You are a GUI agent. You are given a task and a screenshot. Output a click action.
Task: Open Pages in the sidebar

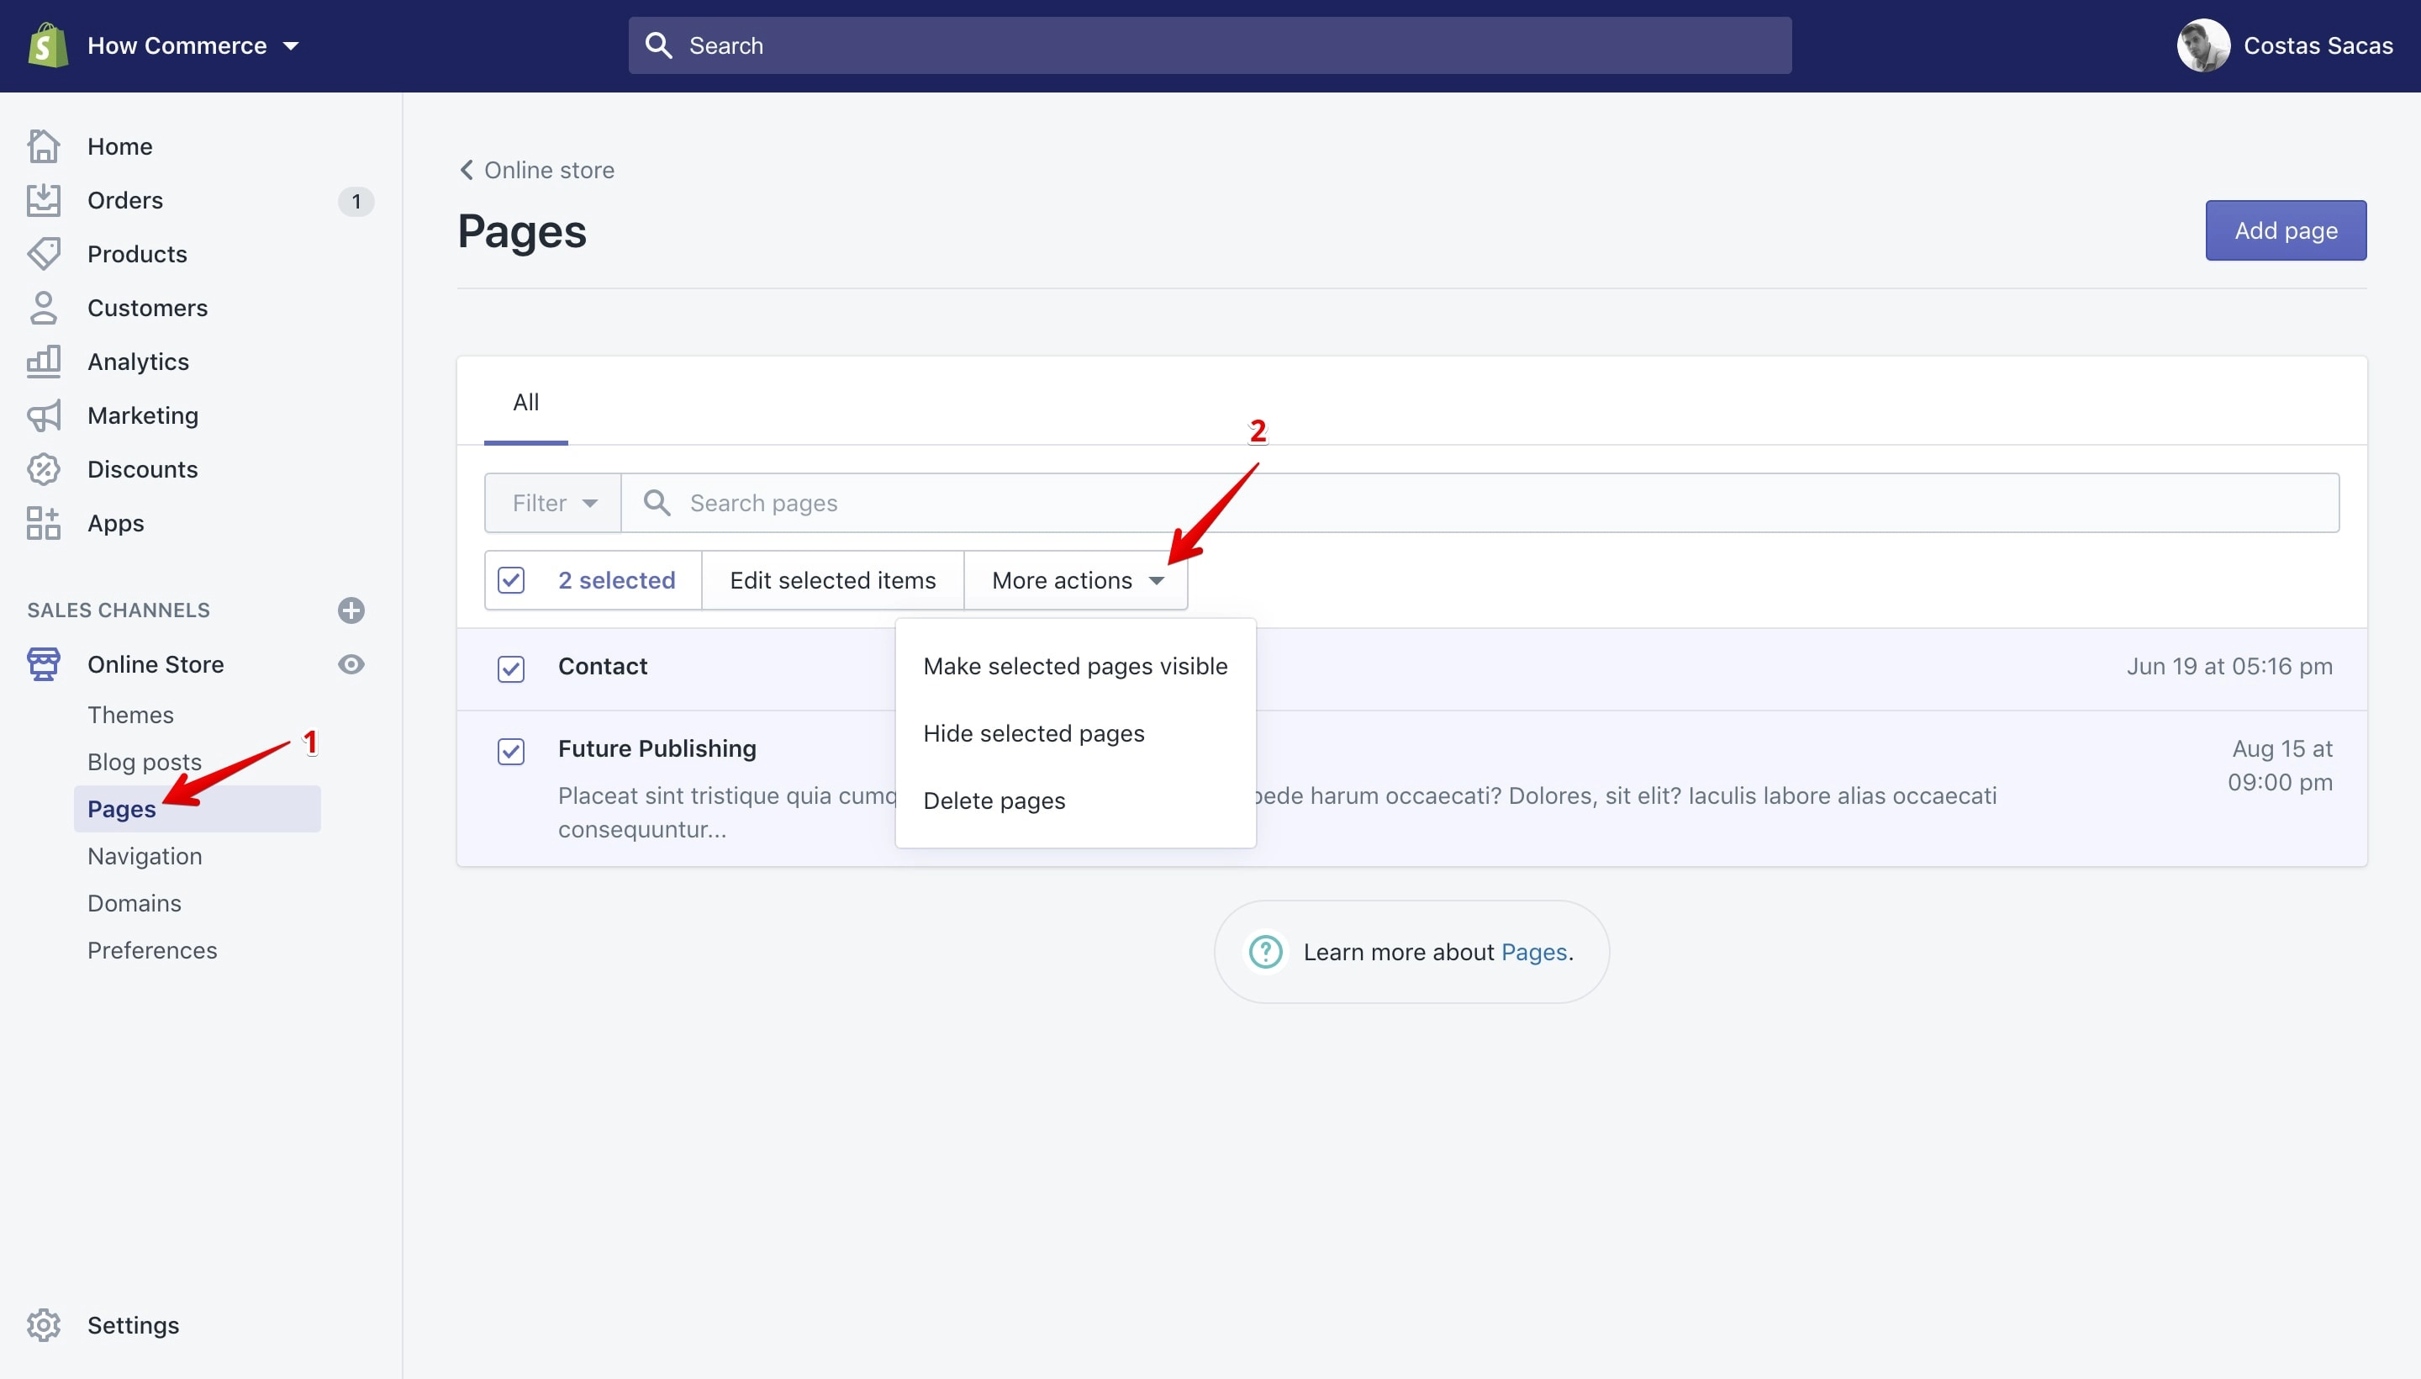pos(197,809)
